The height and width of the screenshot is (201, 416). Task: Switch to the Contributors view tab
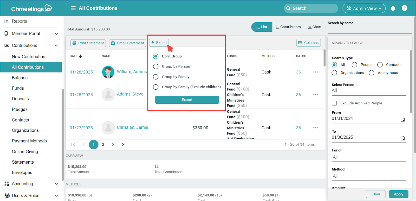point(288,27)
